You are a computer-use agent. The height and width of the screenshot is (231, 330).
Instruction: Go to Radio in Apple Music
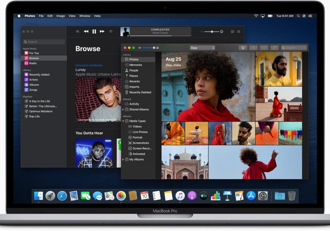click(x=33, y=64)
